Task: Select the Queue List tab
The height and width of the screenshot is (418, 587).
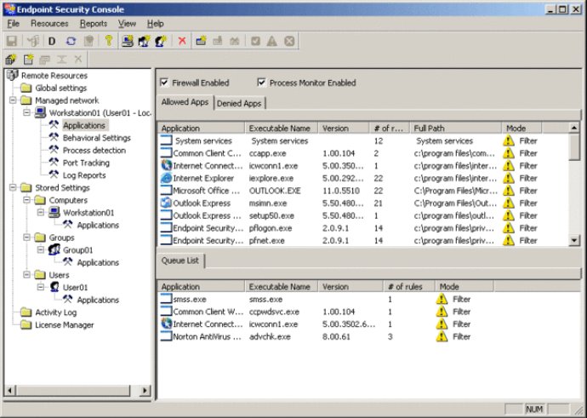Action: 180,261
